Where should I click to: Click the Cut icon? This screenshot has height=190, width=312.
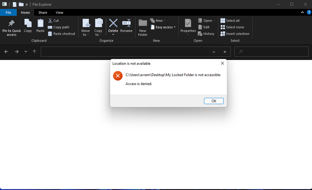[x=50, y=20]
